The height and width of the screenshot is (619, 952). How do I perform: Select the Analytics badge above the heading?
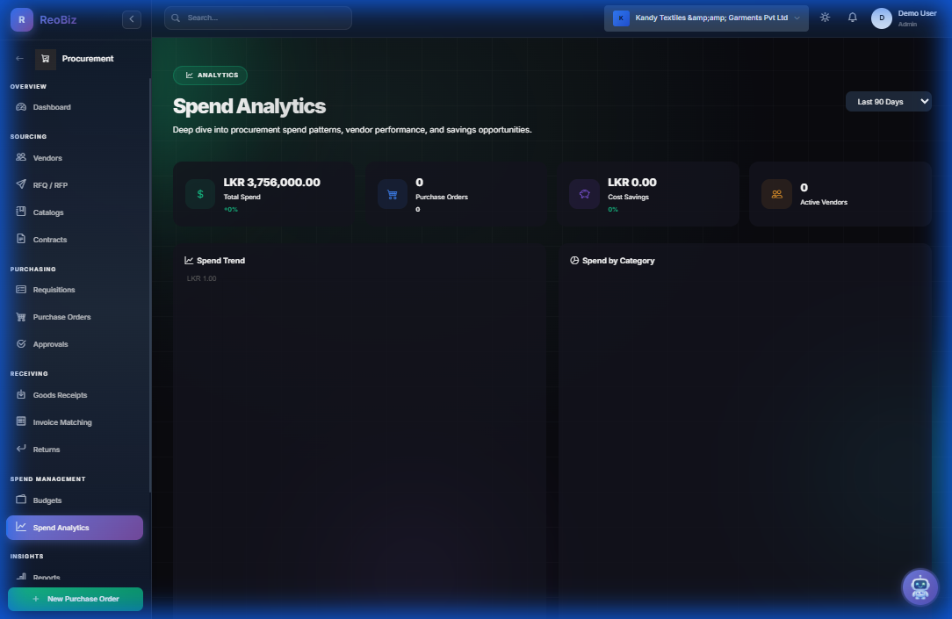[x=210, y=75]
